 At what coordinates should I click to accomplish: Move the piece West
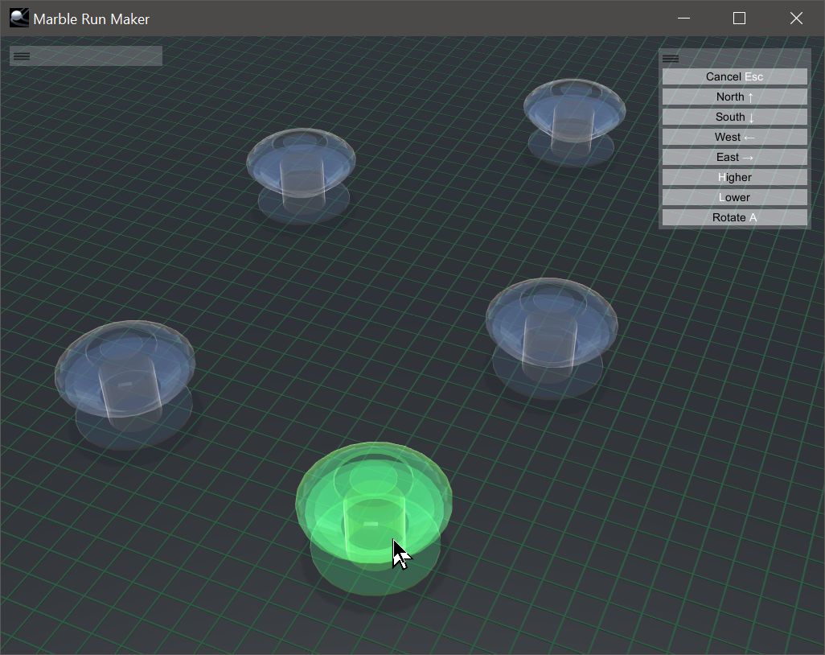pos(734,137)
